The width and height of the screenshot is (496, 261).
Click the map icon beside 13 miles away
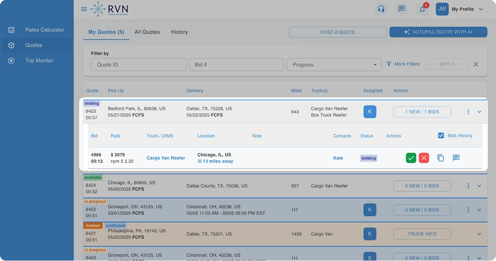200,161
